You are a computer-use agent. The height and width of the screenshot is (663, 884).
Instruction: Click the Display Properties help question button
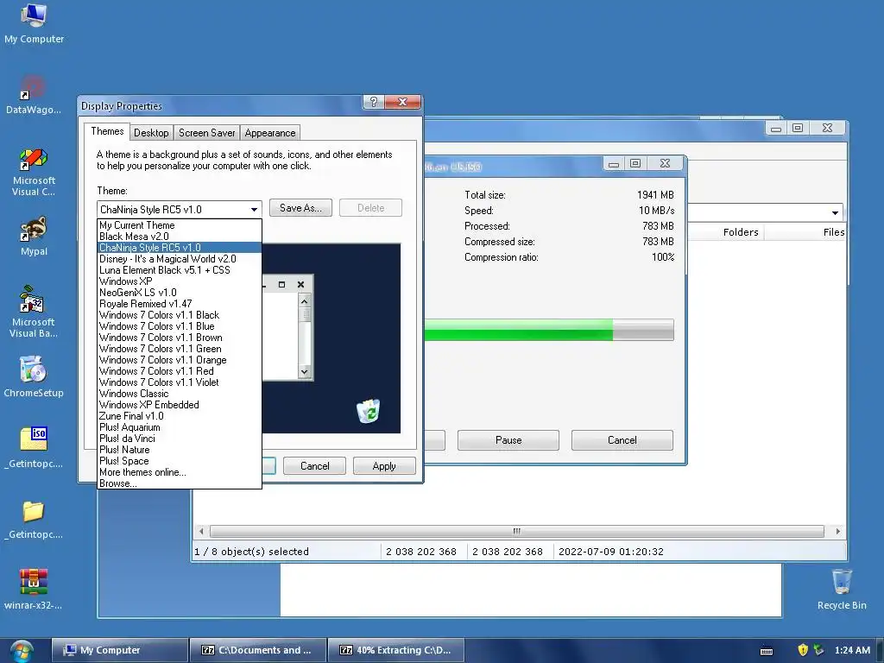(x=373, y=102)
